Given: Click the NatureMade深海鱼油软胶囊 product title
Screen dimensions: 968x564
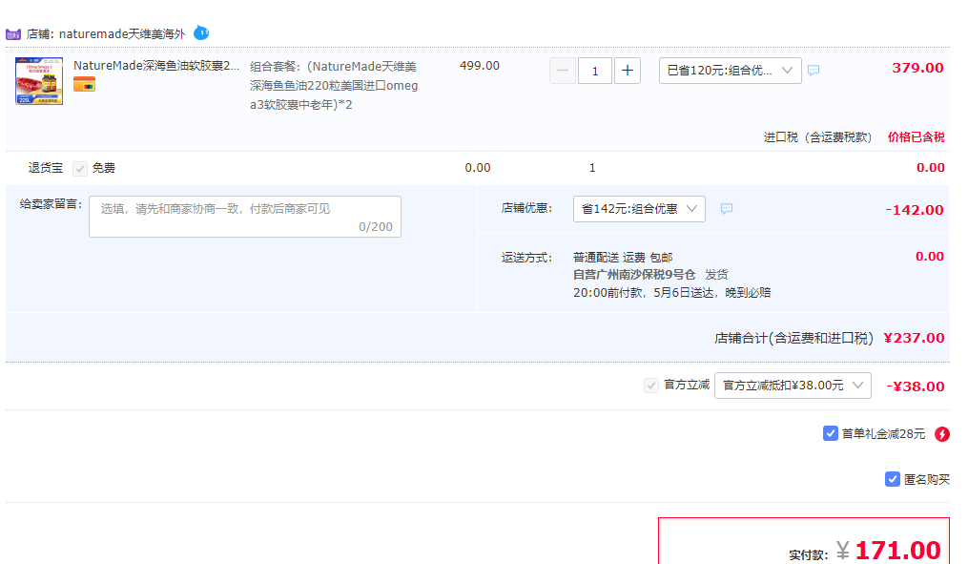Looking at the screenshot, I should [x=156, y=66].
